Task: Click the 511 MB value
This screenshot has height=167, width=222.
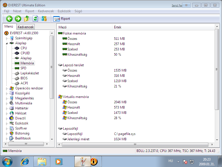Action: (x=119, y=39)
